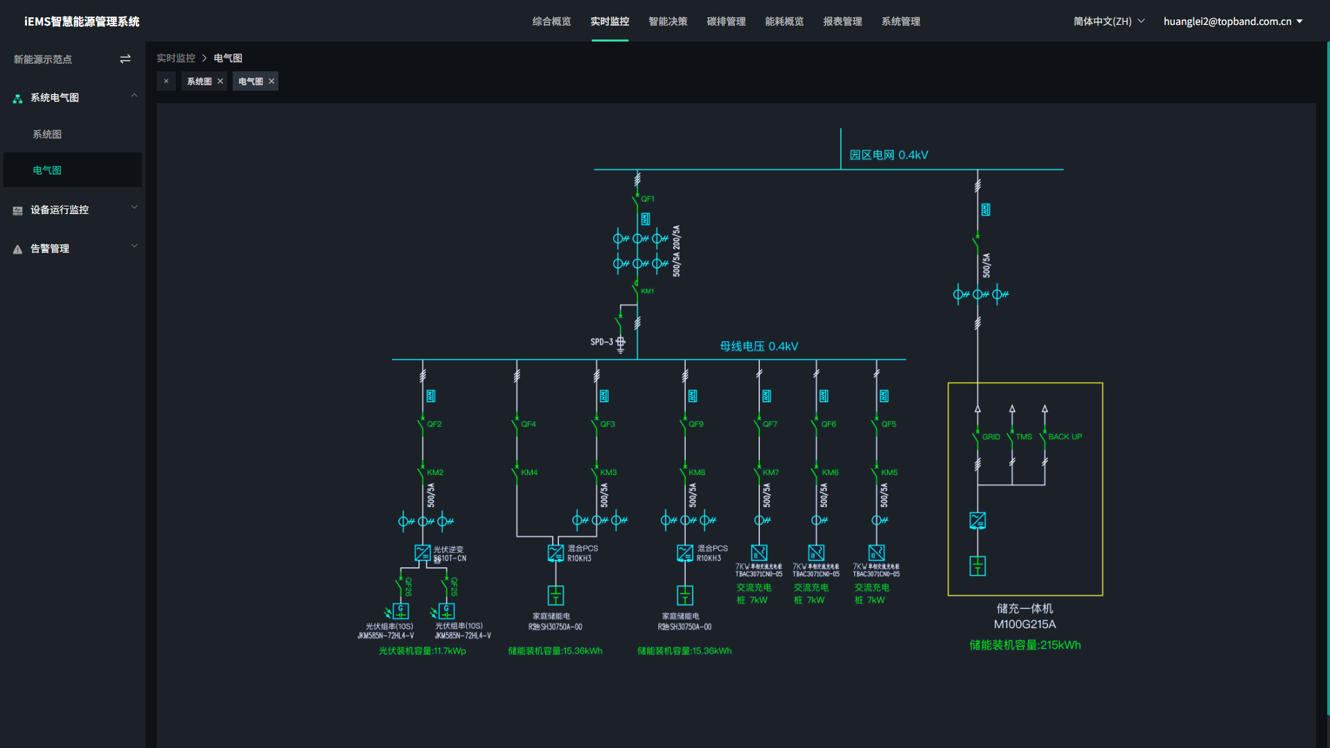This screenshot has height=748, width=1330.
Task: Click the BACK UP switch in 储充一体机
Action: pyautogui.click(x=1044, y=438)
